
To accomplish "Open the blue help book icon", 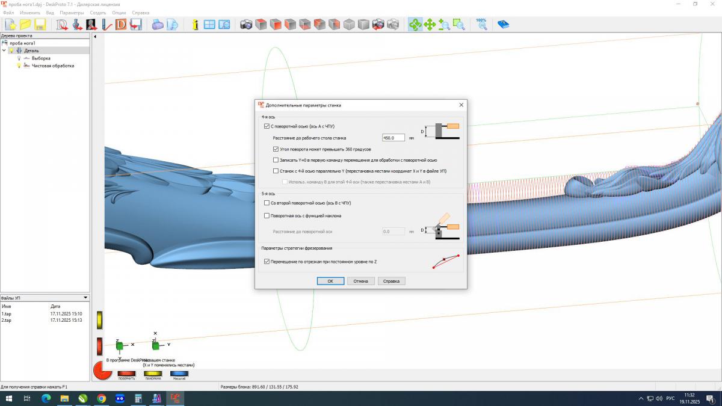I will tap(503, 25).
